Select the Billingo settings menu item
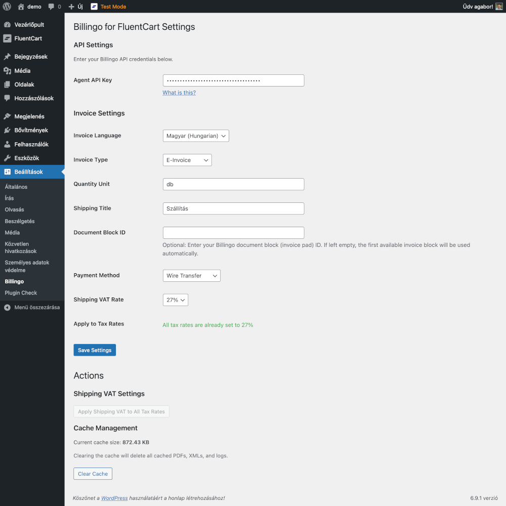Image resolution: width=506 pixels, height=506 pixels. coord(14,281)
